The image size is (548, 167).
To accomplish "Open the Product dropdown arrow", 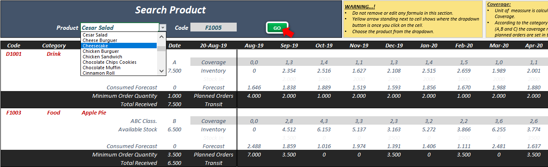I will [163, 28].
